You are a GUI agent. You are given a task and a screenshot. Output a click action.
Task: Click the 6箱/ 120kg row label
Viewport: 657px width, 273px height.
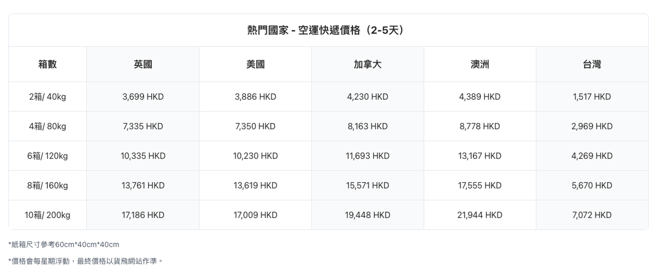point(47,156)
